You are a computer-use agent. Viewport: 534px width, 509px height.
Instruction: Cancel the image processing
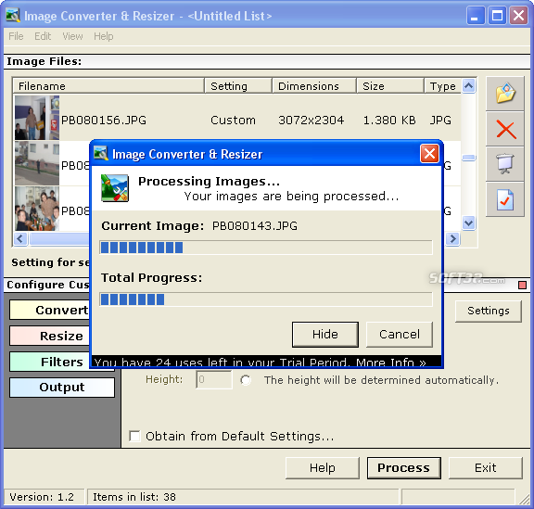[x=400, y=335]
